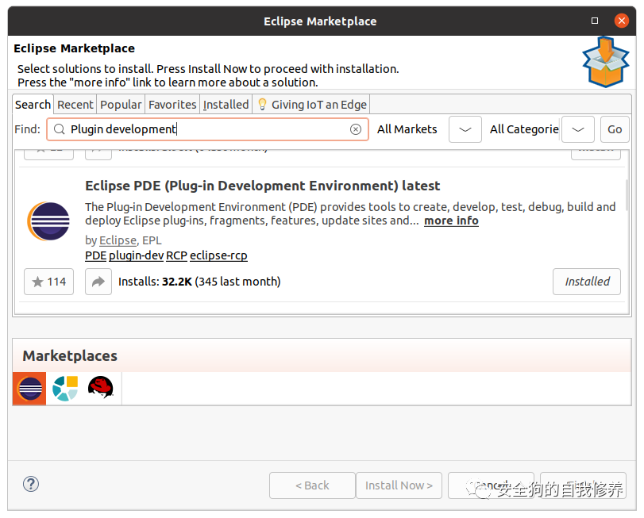Open the Installed tab
The image size is (644, 518).
point(226,105)
